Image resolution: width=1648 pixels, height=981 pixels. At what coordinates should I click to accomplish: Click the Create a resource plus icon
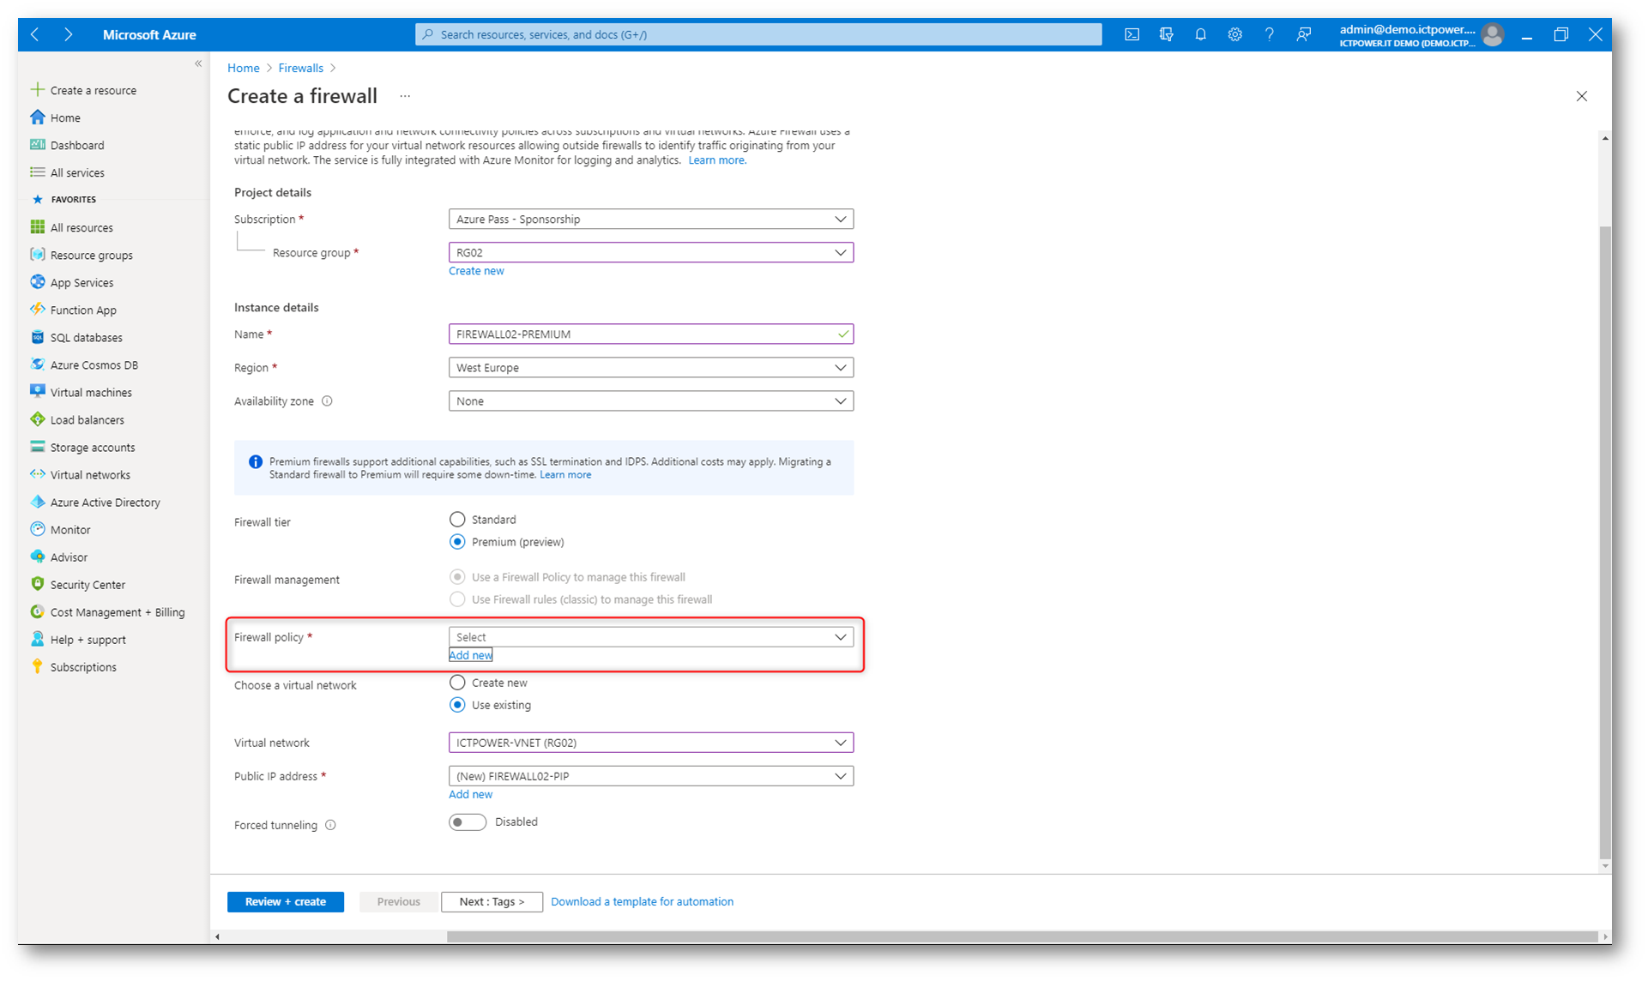point(37,89)
